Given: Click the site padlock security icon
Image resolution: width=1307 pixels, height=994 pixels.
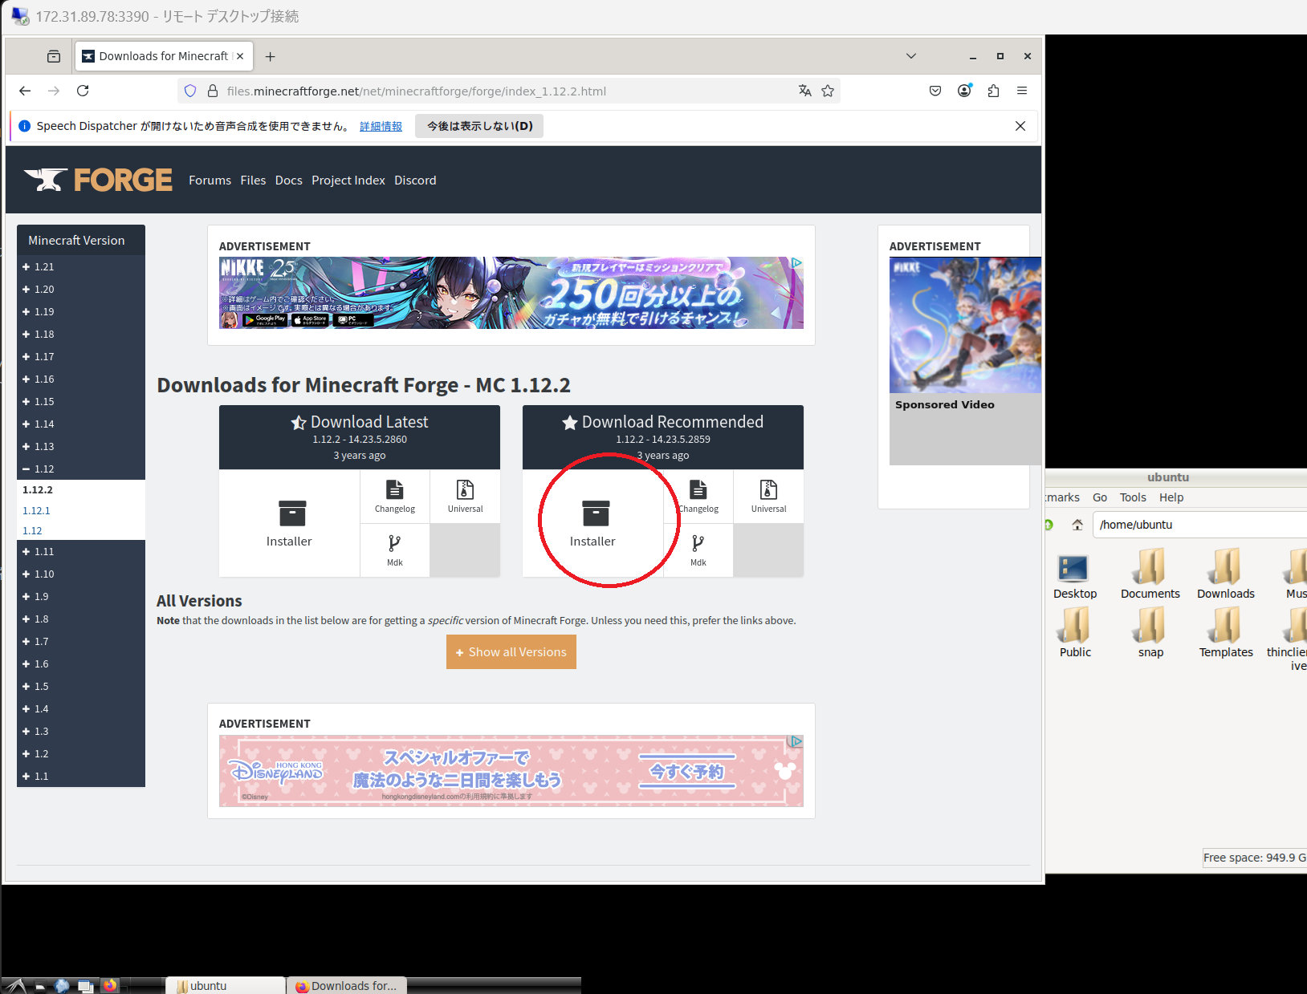Looking at the screenshot, I should pos(213,91).
